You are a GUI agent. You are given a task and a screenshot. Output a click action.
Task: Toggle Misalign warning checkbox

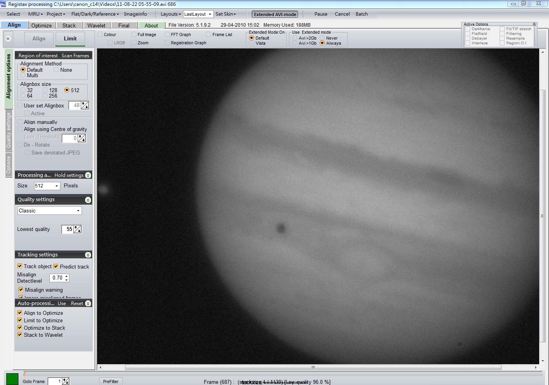click(x=21, y=290)
